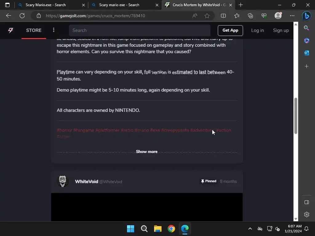Launch Google Chrome from the taskbar
The height and width of the screenshot is (236, 315).
[x=171, y=229]
